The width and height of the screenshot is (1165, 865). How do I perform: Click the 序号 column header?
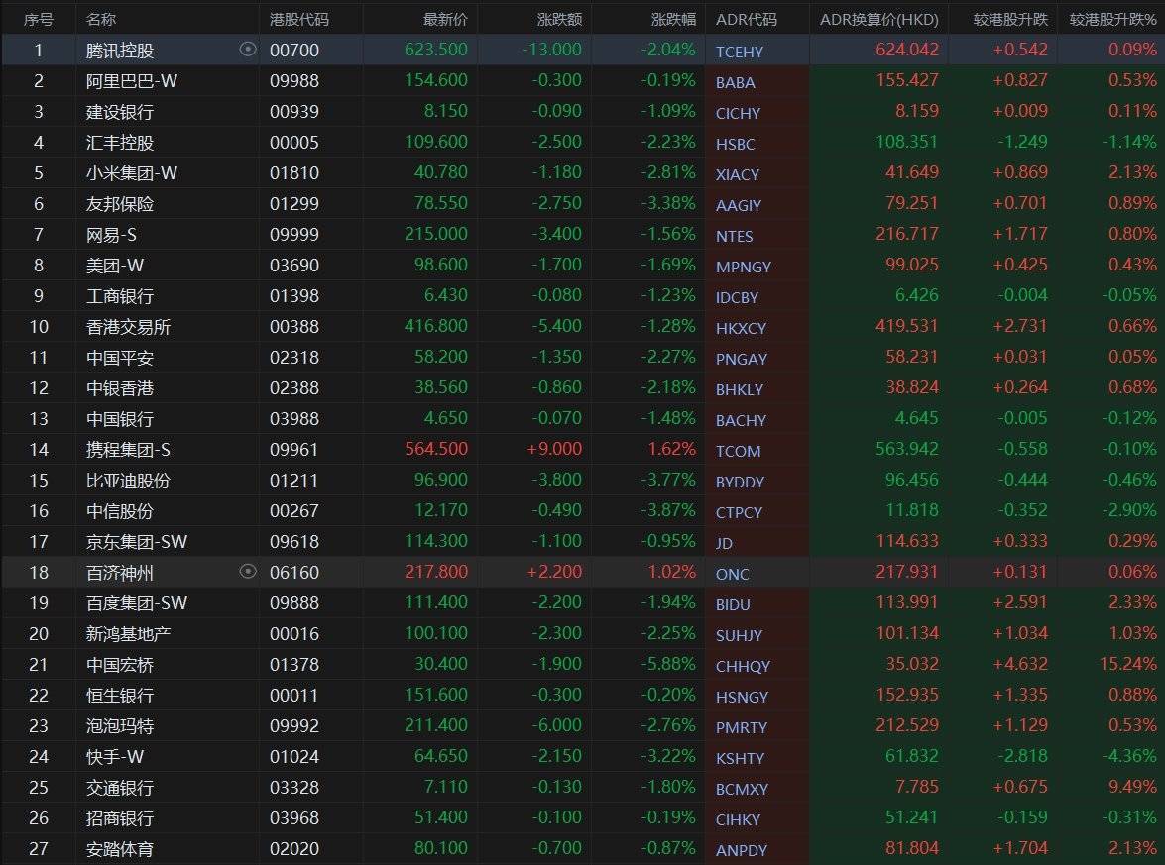39,19
